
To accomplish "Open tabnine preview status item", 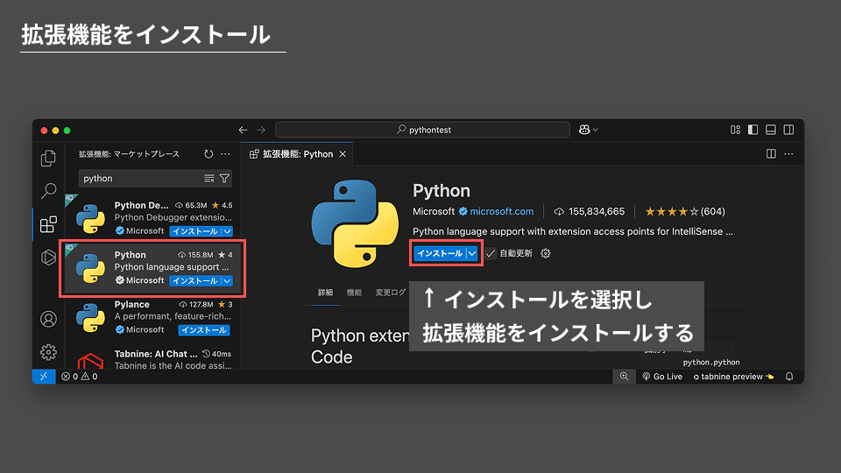I will click(733, 377).
